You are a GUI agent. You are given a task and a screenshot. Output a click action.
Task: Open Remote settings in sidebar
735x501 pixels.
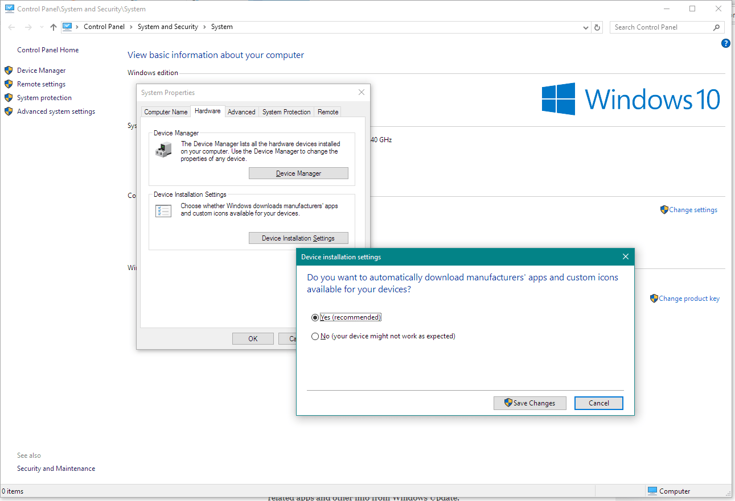point(41,84)
